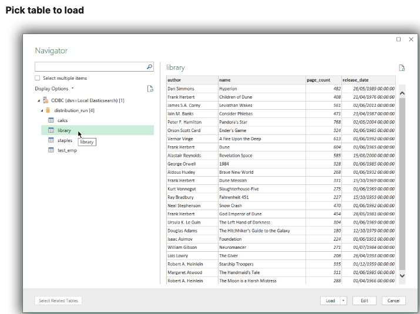This screenshot has width=420, height=314.
Task: Click the search magnifier icon in Navigator
Action: click(149, 67)
